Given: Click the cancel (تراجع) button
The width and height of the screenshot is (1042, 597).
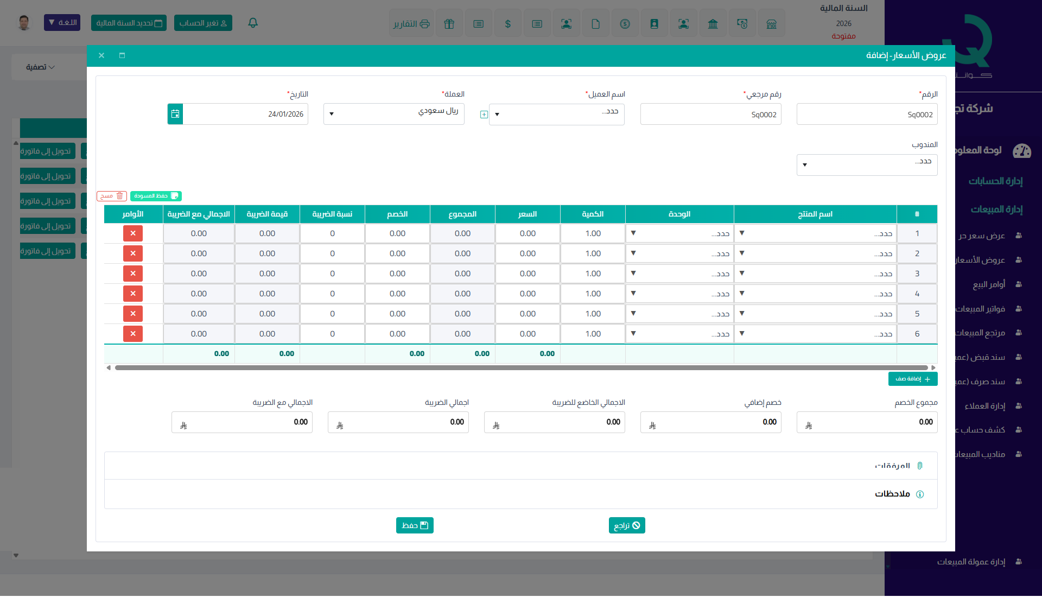Looking at the screenshot, I should click(627, 525).
